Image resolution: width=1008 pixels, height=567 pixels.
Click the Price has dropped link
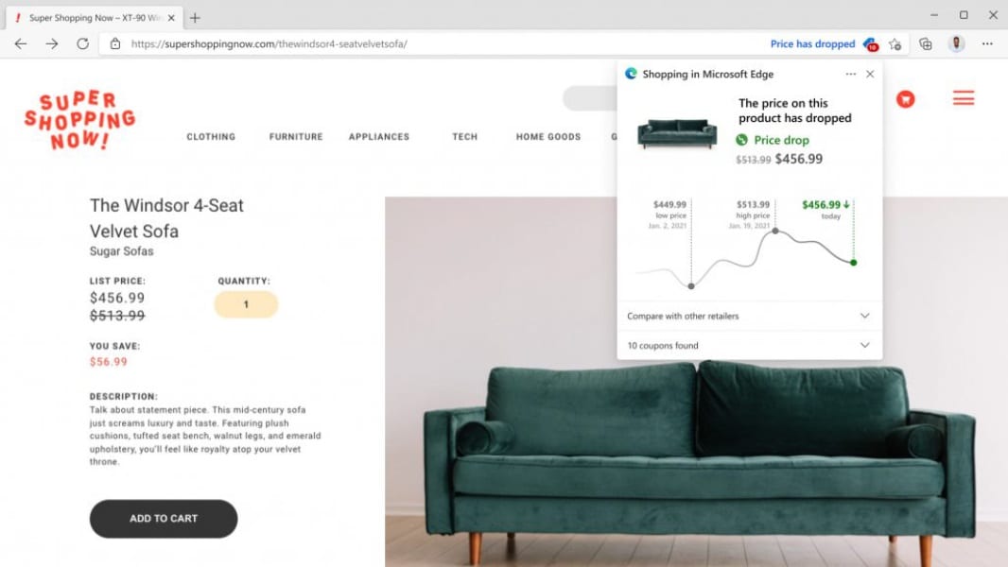pyautogui.click(x=812, y=43)
